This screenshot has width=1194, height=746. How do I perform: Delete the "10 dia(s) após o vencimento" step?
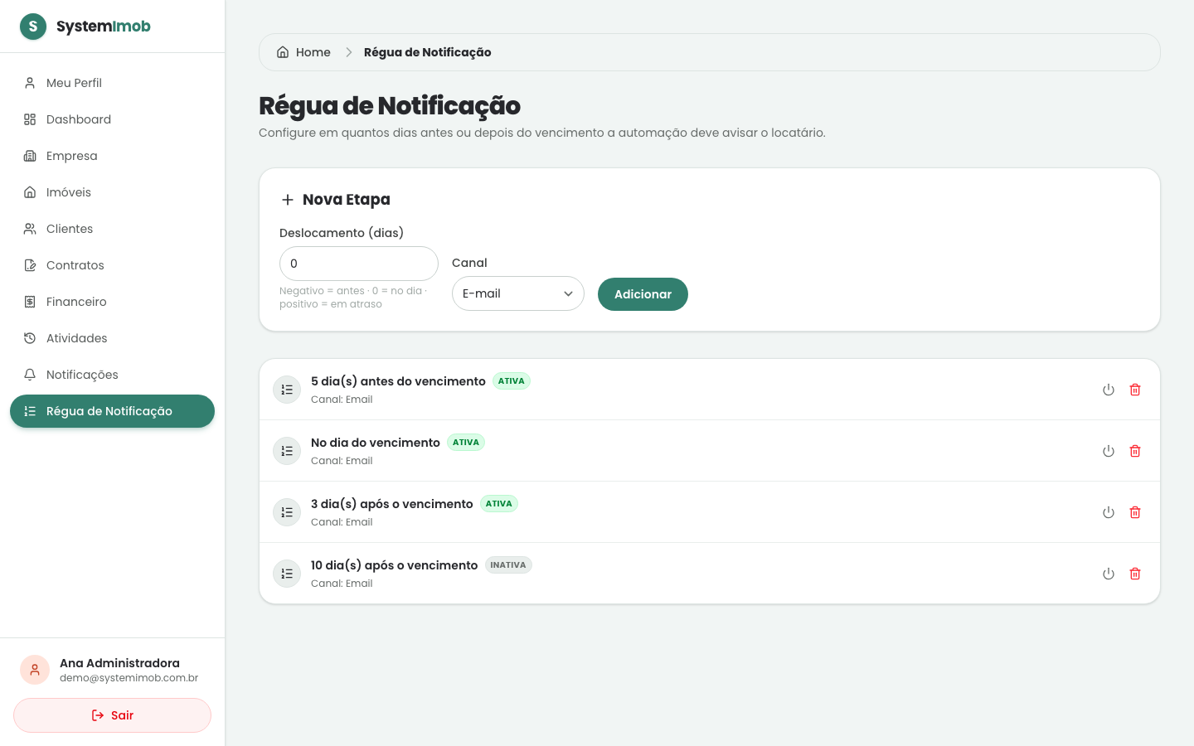click(1135, 574)
